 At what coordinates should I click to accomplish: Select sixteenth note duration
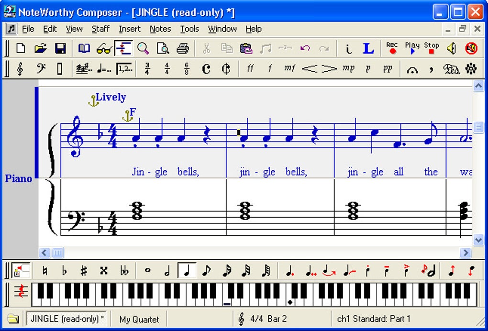(x=227, y=271)
